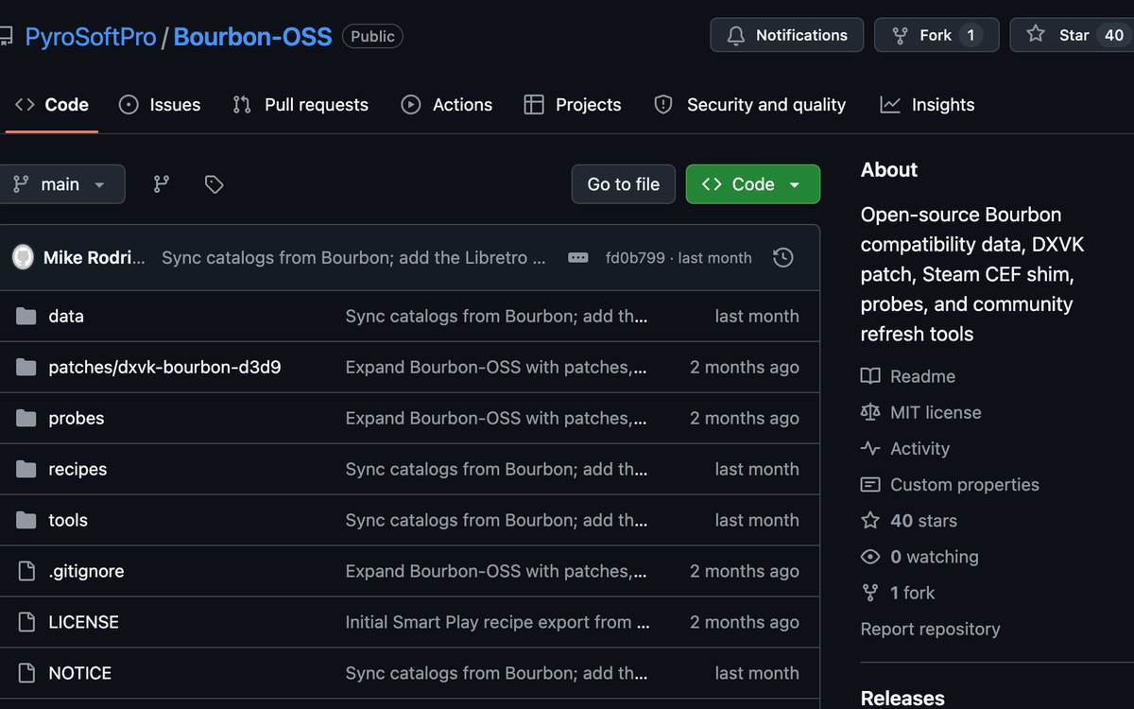Open the Pull requests tab
This screenshot has width=1134, height=709.
(x=301, y=105)
